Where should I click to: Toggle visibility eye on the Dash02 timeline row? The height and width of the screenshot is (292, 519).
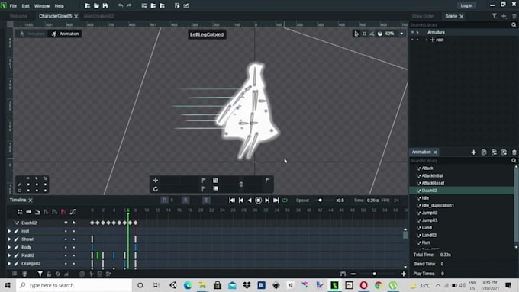[66, 223]
